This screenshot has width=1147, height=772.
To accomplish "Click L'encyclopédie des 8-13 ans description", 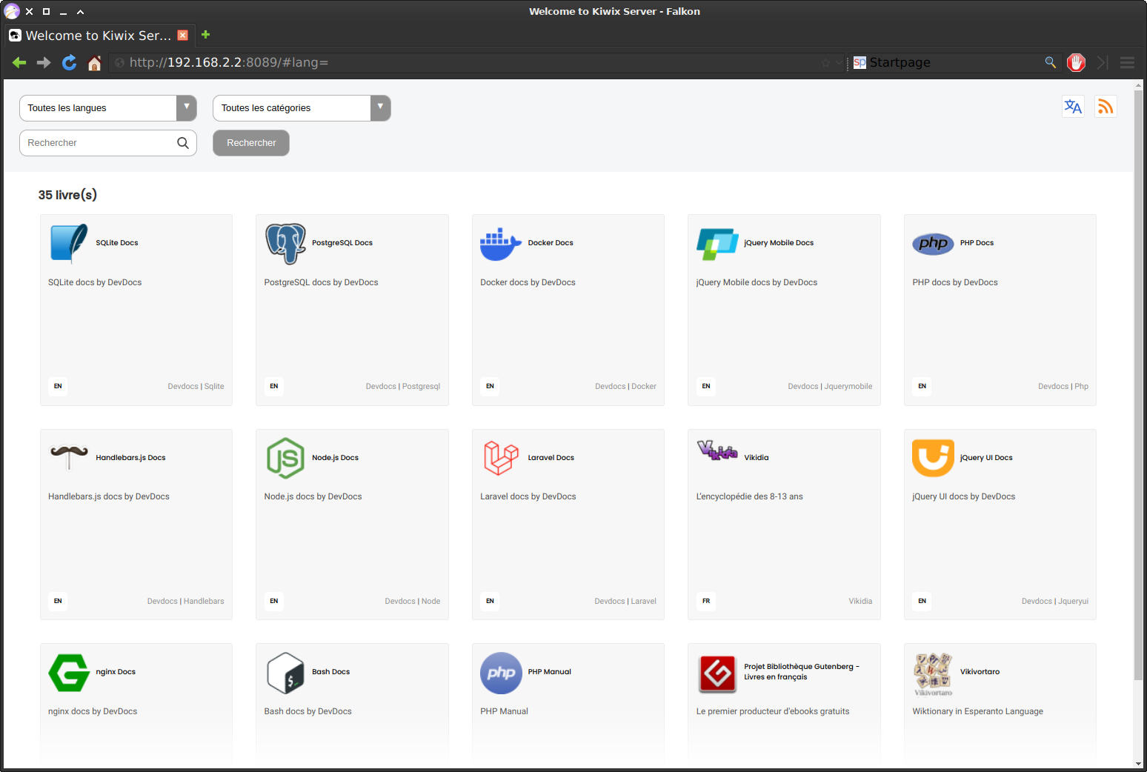I will point(750,497).
